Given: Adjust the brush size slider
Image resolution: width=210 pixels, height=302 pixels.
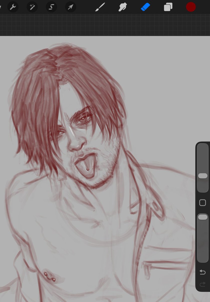Looking at the screenshot, I should 203,168.
